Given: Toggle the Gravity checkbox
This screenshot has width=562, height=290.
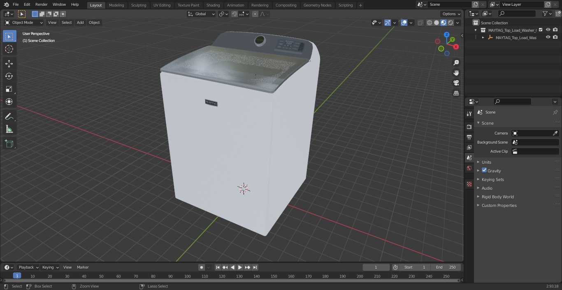Looking at the screenshot, I should 484,170.
